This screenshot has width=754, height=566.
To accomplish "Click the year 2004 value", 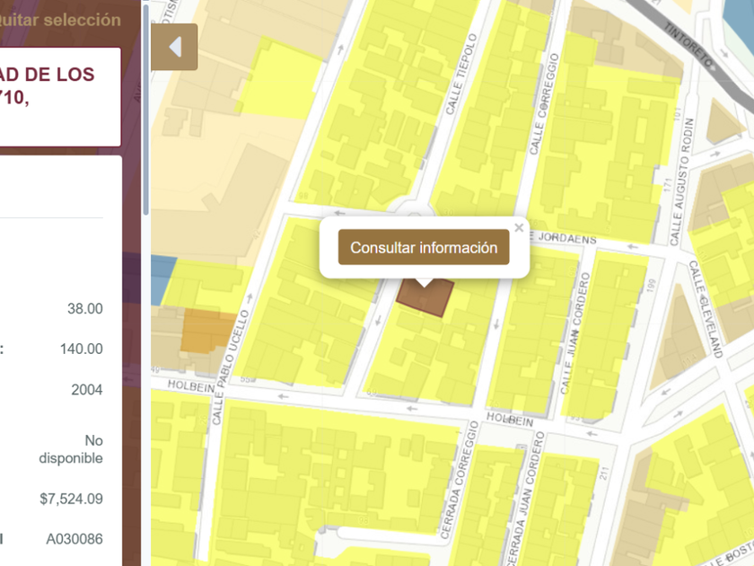I will (87, 389).
